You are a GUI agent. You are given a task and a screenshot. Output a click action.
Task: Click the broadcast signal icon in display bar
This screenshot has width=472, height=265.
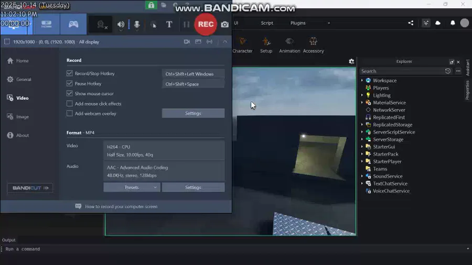tap(209, 42)
